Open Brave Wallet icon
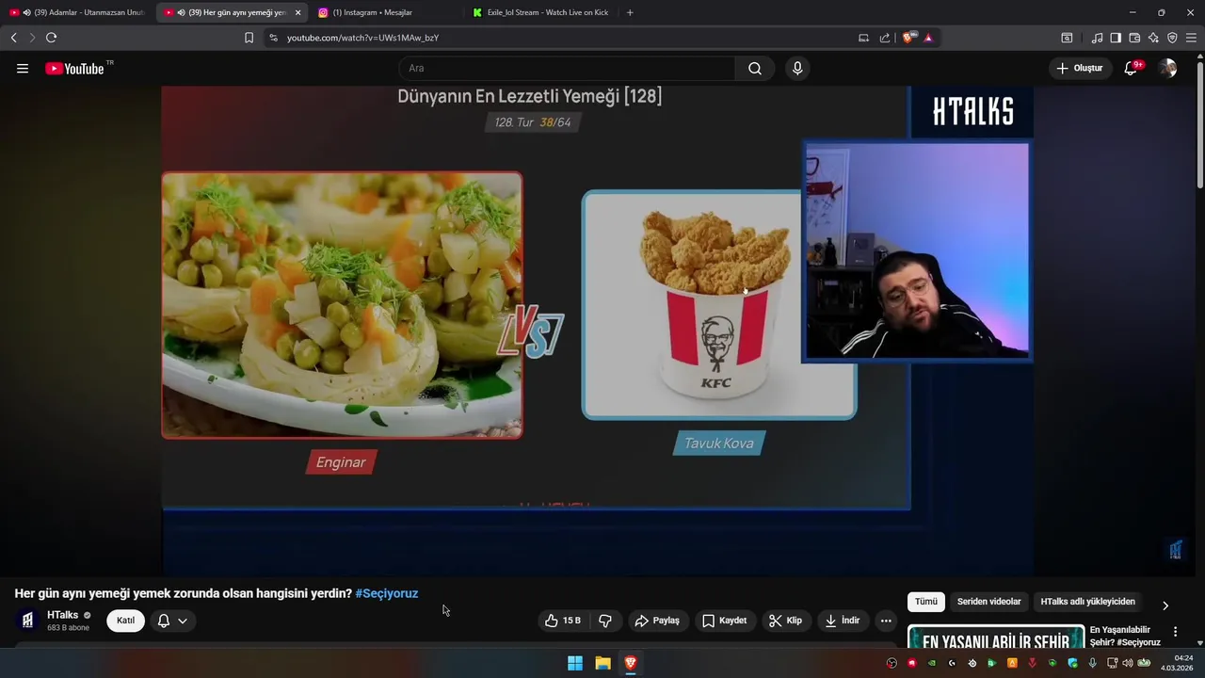This screenshot has height=678, width=1205. 1134,38
